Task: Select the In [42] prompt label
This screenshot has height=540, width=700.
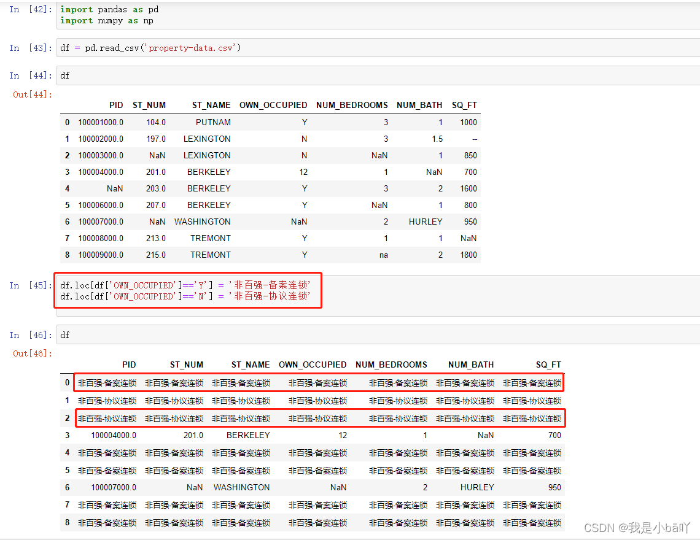Action: 30,9
